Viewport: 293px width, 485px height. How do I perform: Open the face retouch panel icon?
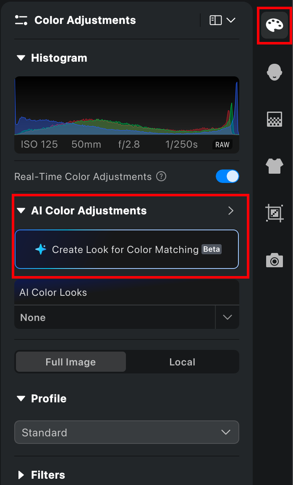click(275, 72)
